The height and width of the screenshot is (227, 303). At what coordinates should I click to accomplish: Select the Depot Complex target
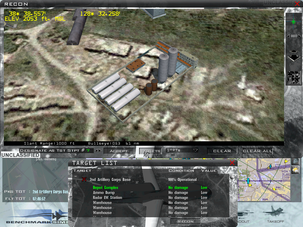click(x=106, y=188)
